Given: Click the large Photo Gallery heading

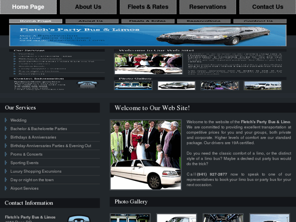Looking at the screenshot, I should pyautogui.click(x=131, y=202).
